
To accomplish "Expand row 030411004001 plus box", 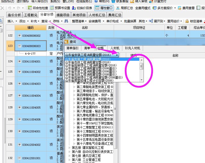I will pos(19,61).
